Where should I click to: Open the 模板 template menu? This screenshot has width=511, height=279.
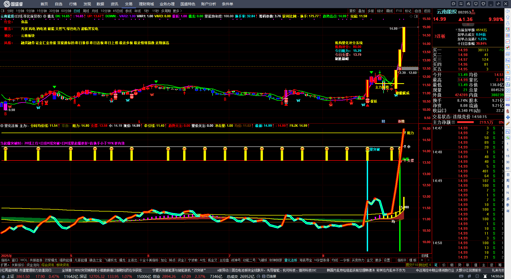(x=413, y=260)
